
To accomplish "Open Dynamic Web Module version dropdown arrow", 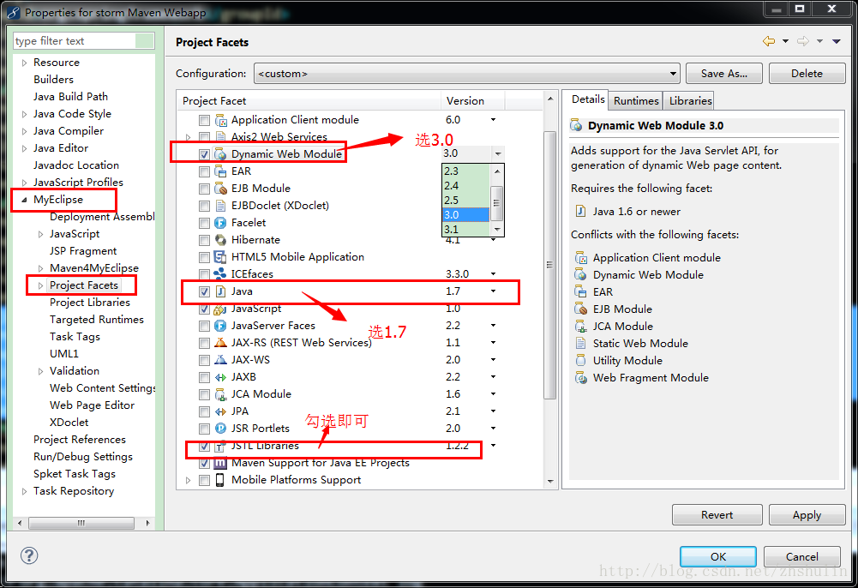I will pyautogui.click(x=497, y=153).
